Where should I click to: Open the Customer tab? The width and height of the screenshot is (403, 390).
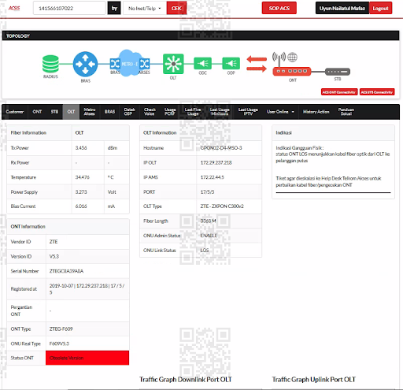15,112
